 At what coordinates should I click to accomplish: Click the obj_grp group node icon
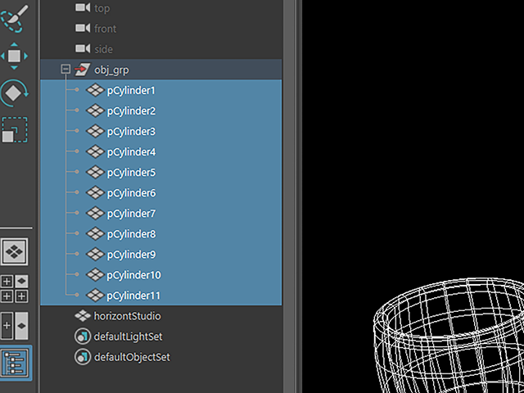click(82, 70)
